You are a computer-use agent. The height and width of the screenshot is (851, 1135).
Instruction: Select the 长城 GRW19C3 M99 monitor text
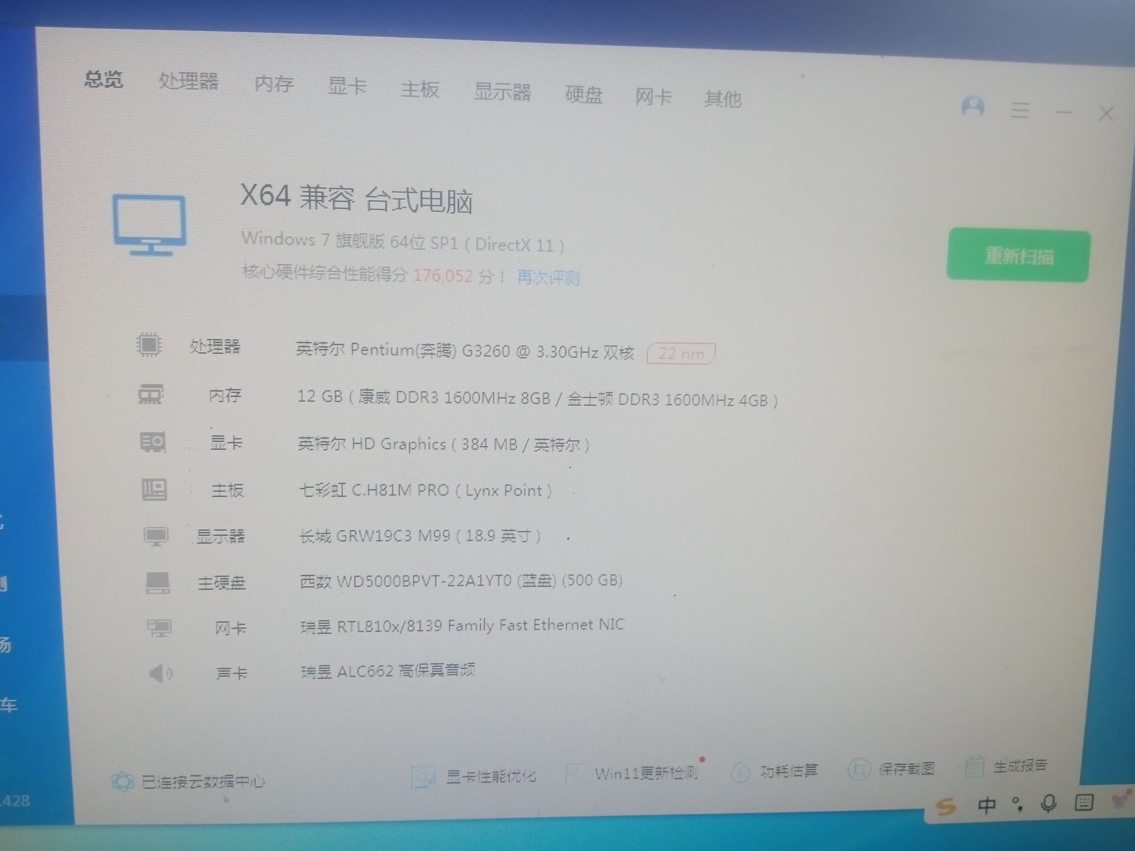(x=420, y=536)
